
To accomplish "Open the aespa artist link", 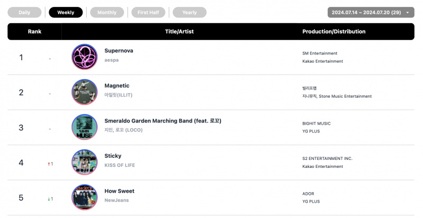I will (112, 60).
